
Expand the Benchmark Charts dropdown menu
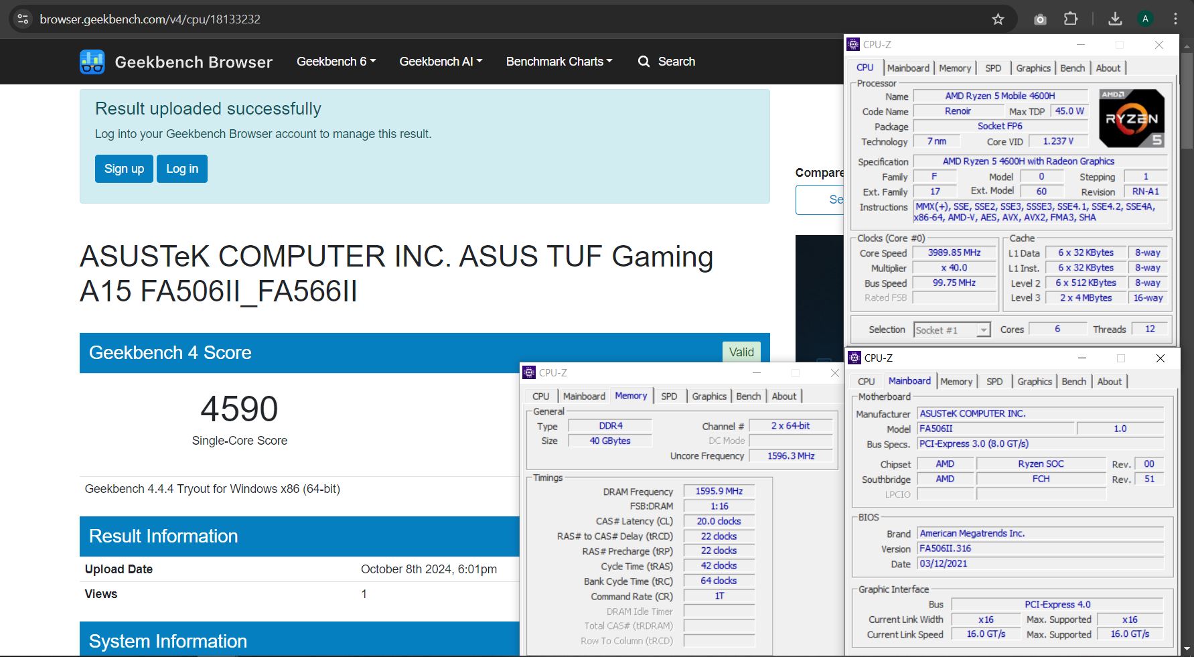[559, 62]
